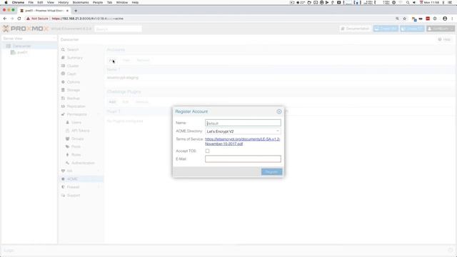Open the Users permissions page

tap(76, 122)
